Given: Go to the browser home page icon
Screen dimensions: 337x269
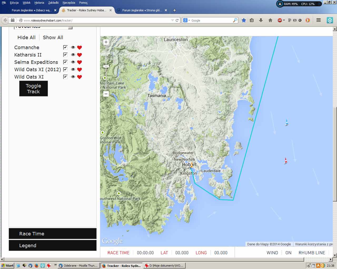Looking at the screenshot, I should pos(270,20).
